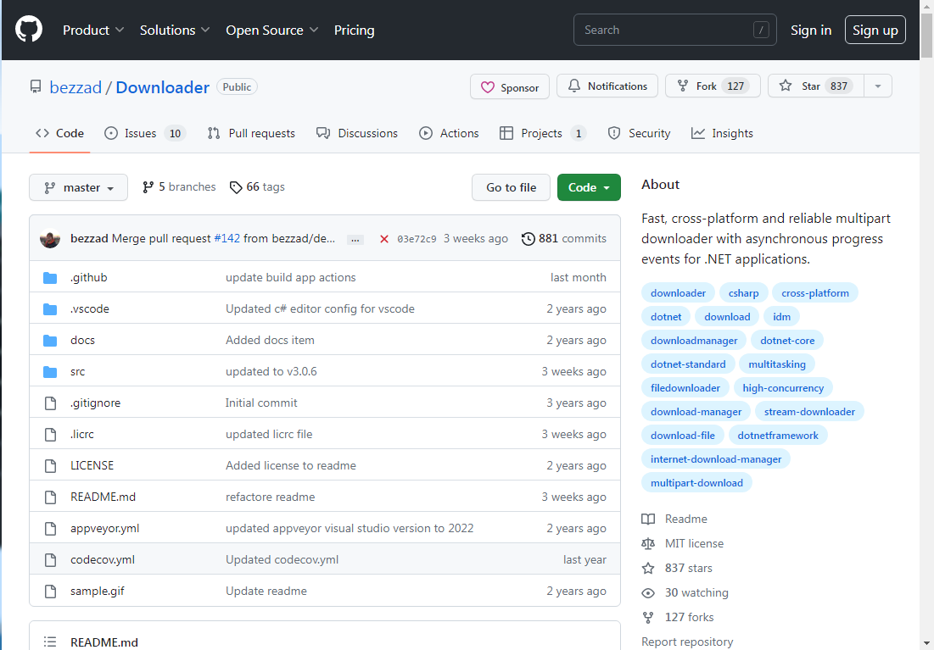Open the master branch selector
The image size is (934, 650).
79,187
